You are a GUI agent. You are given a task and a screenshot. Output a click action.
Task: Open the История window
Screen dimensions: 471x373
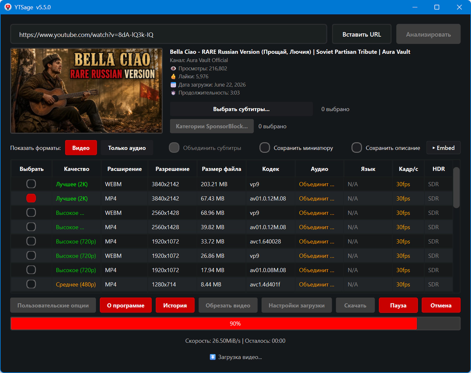coord(175,305)
